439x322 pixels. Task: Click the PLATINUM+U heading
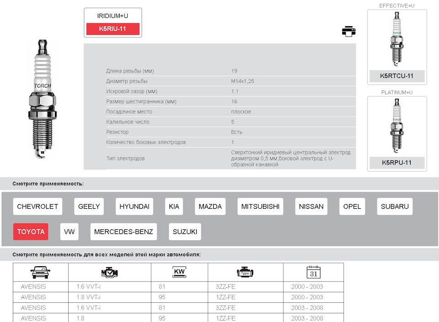(397, 92)
